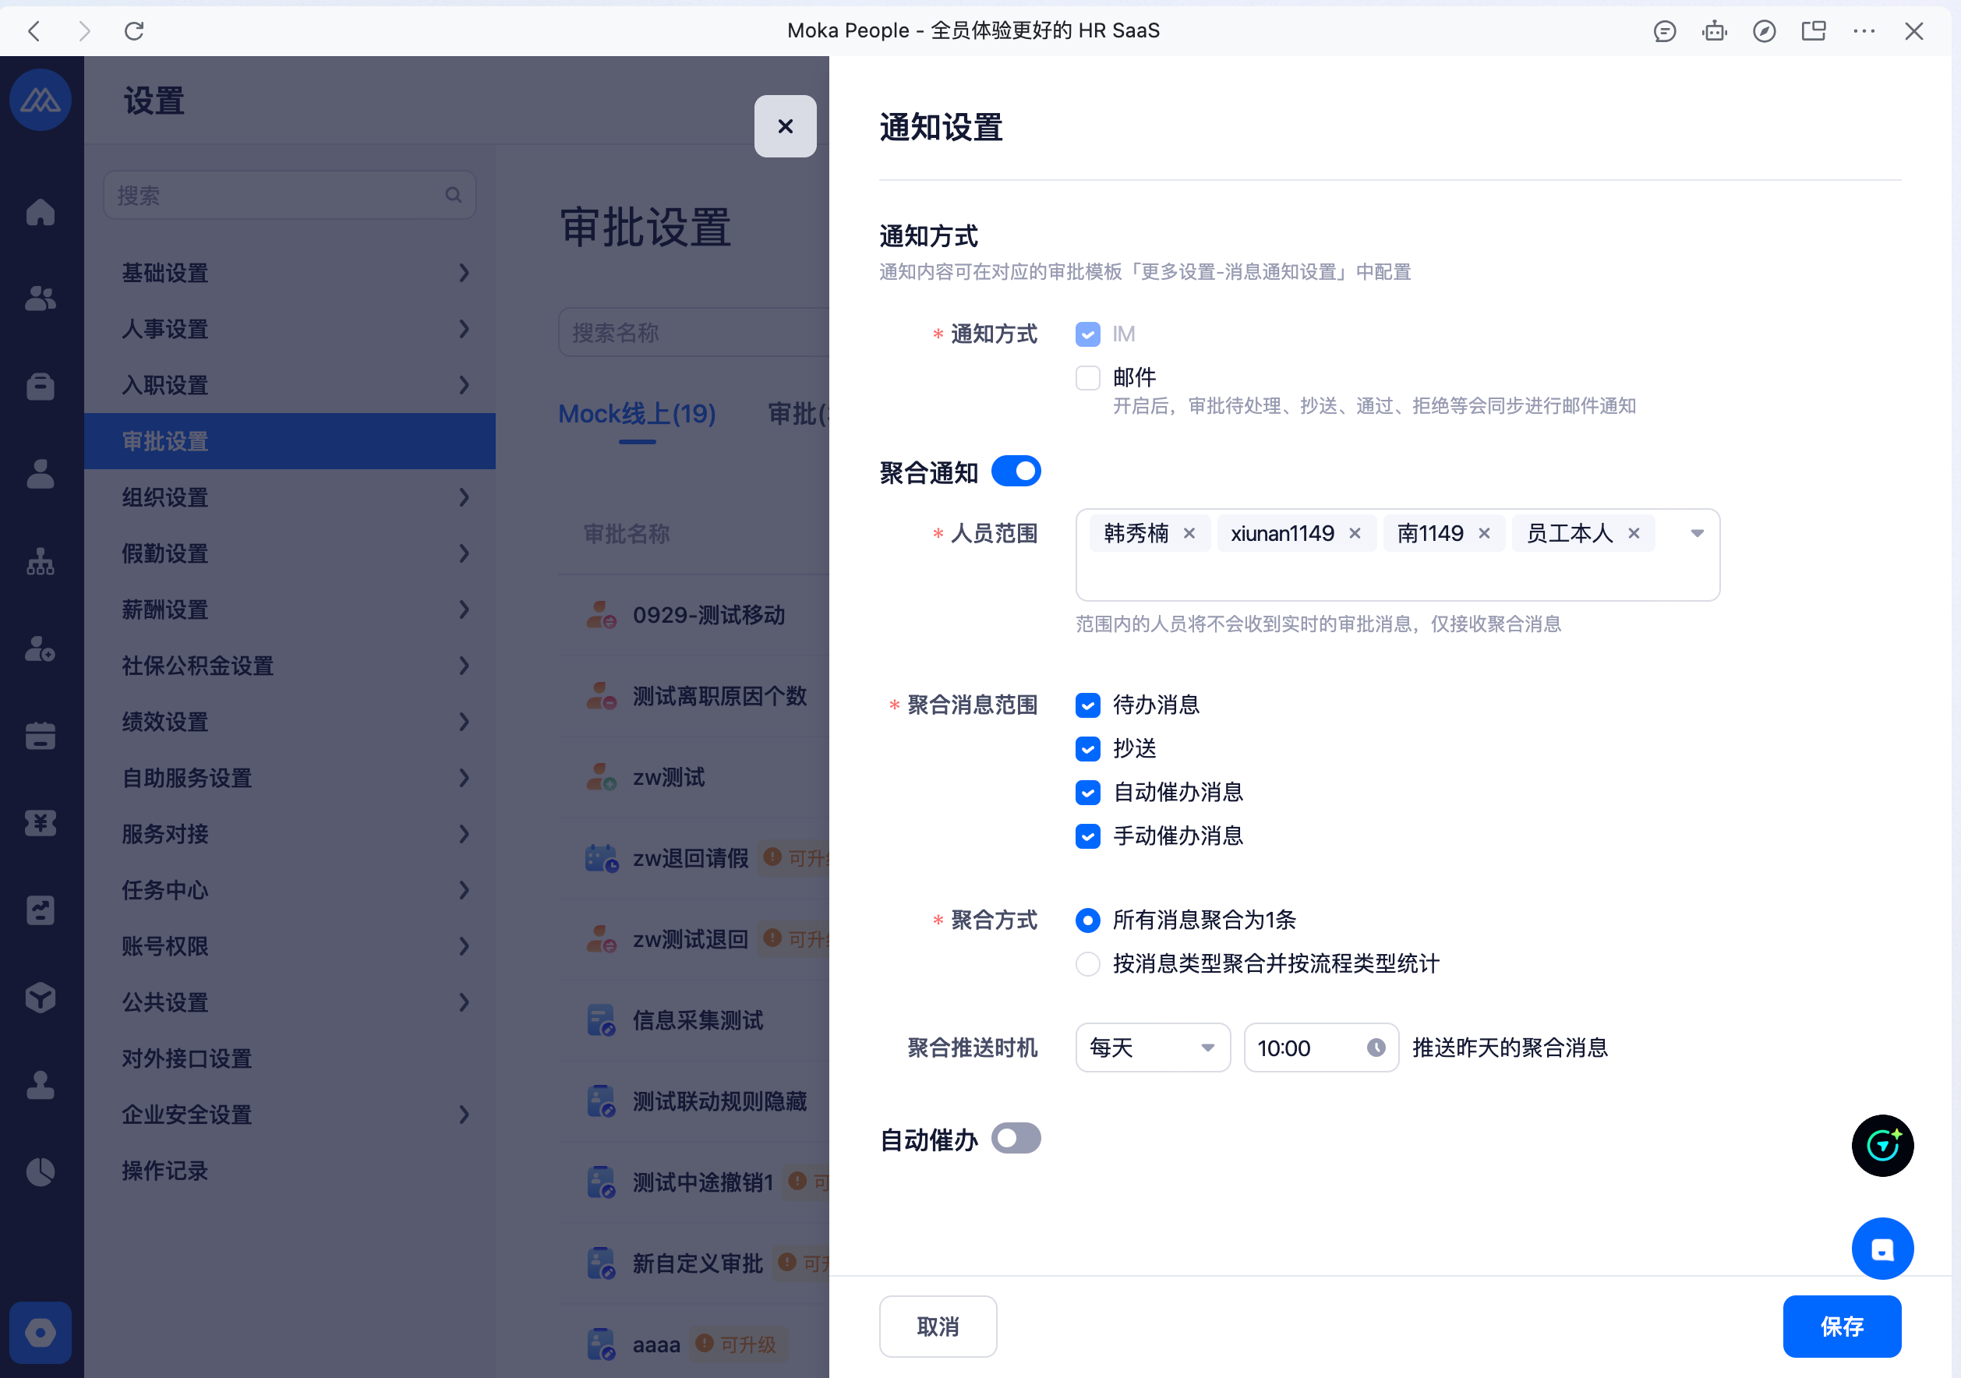The height and width of the screenshot is (1378, 1961).
Task: Open the green AI assistant floating button
Action: point(1882,1146)
